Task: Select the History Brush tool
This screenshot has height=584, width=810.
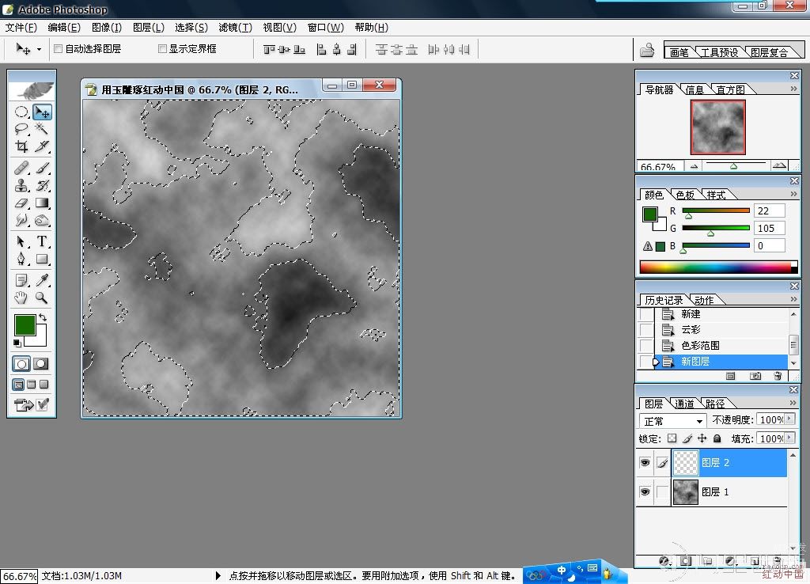Action: (42, 185)
